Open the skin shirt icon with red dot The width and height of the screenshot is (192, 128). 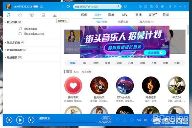[157, 6]
